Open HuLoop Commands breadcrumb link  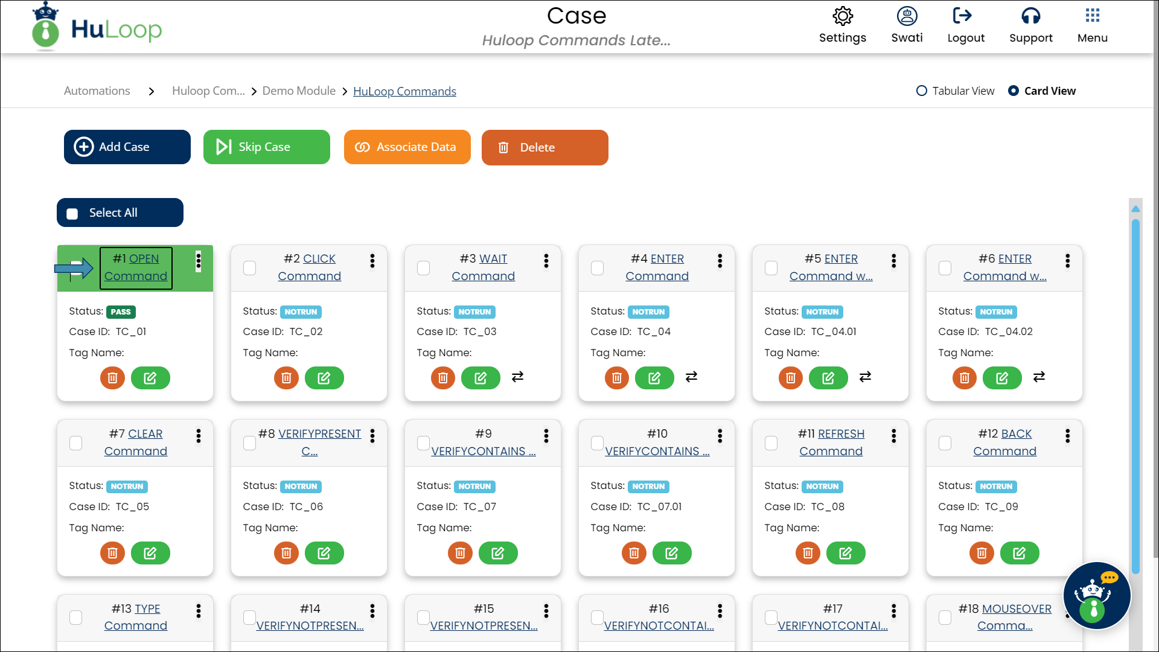pyautogui.click(x=404, y=91)
